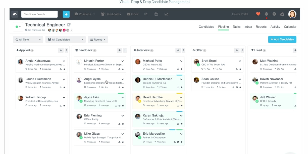The height and width of the screenshot is (154, 308).
Task: Click the Add Candidates button
Action: pyautogui.click(x=282, y=40)
